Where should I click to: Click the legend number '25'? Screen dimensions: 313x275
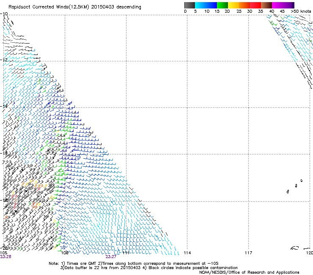tap(239, 11)
